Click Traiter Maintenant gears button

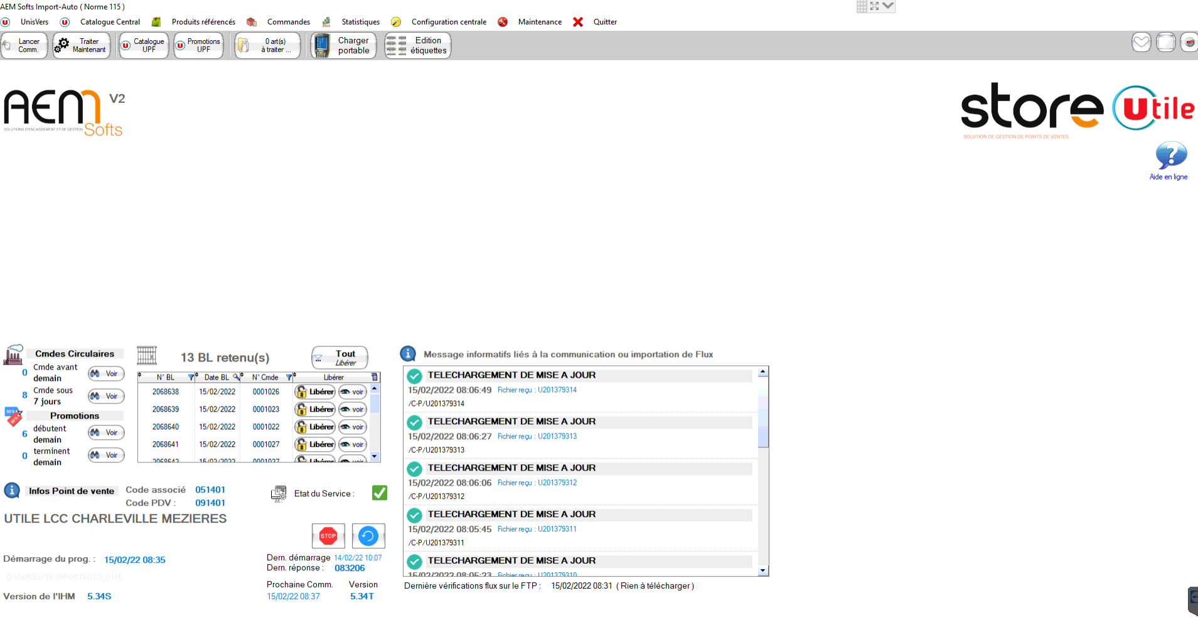(82, 46)
